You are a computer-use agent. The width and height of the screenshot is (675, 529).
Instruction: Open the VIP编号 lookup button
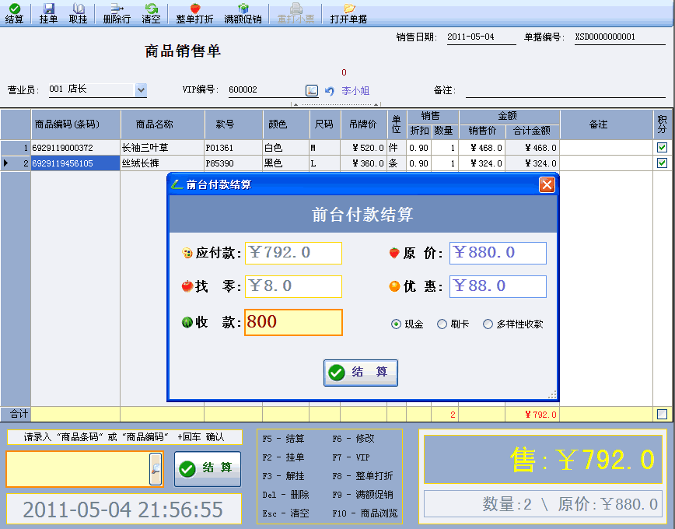[x=312, y=90]
